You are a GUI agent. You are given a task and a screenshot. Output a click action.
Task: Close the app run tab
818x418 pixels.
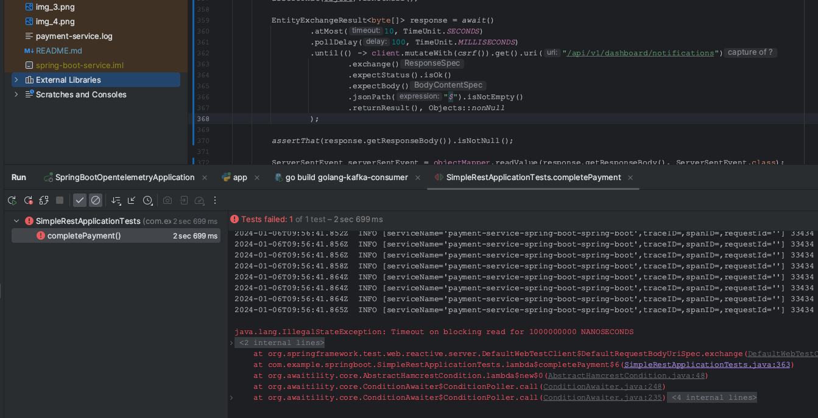point(257,178)
